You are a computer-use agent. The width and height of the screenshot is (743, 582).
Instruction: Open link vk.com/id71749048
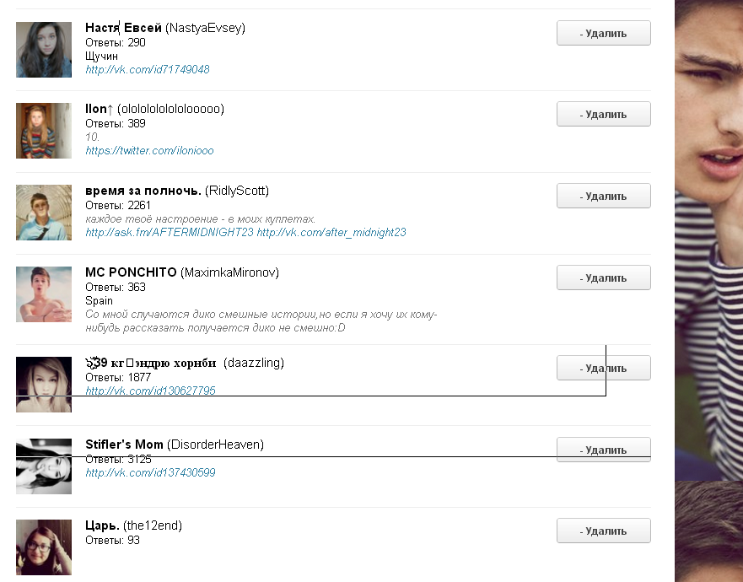point(148,69)
